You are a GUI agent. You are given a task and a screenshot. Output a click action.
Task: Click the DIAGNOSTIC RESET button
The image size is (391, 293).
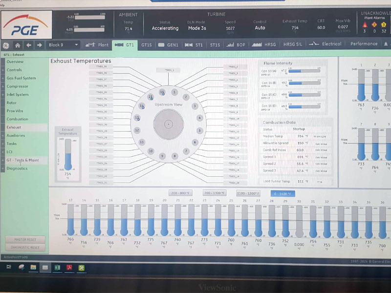pos(25,248)
